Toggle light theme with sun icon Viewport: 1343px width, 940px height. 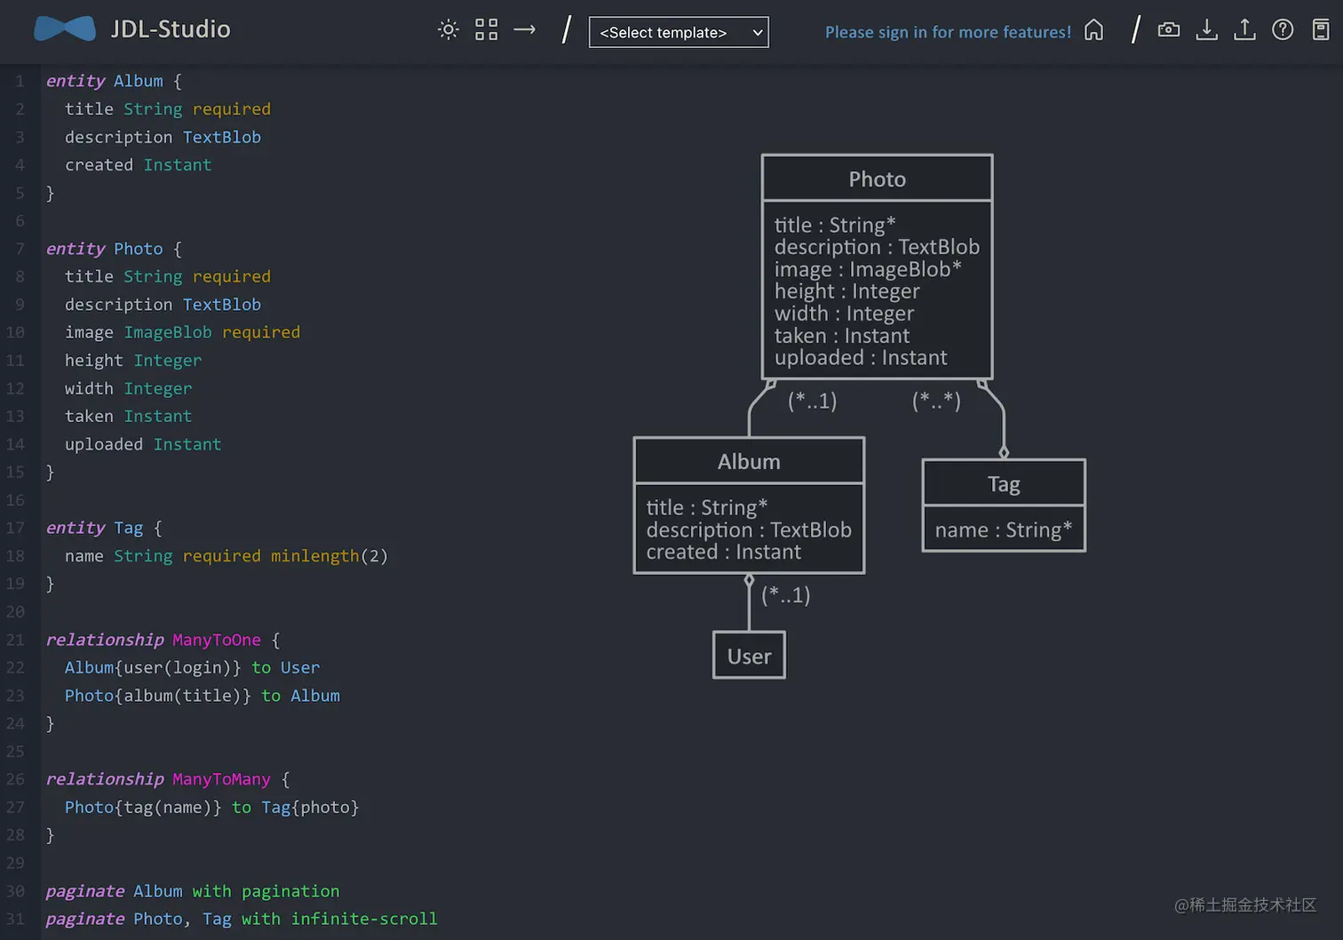(449, 30)
